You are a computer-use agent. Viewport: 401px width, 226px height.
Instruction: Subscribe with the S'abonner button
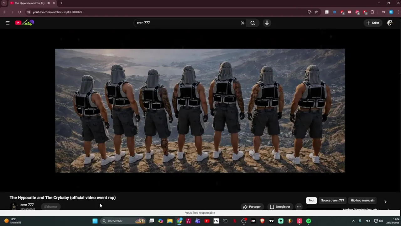(51, 207)
